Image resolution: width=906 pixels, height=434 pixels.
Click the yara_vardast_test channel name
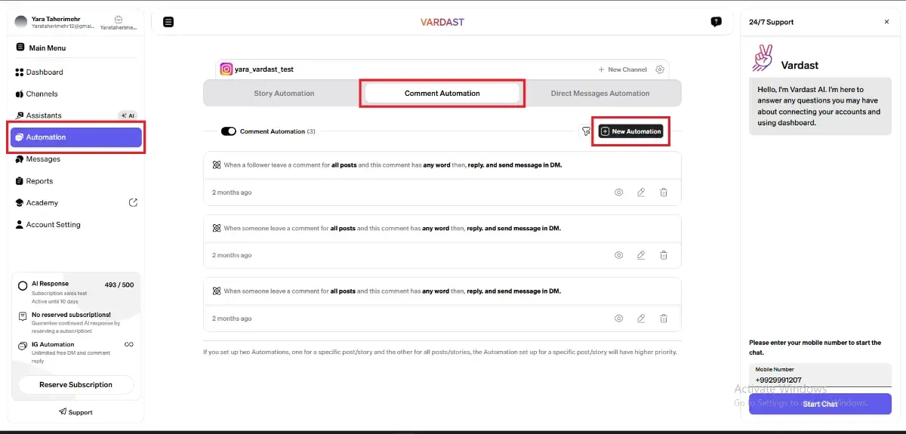[x=264, y=69]
